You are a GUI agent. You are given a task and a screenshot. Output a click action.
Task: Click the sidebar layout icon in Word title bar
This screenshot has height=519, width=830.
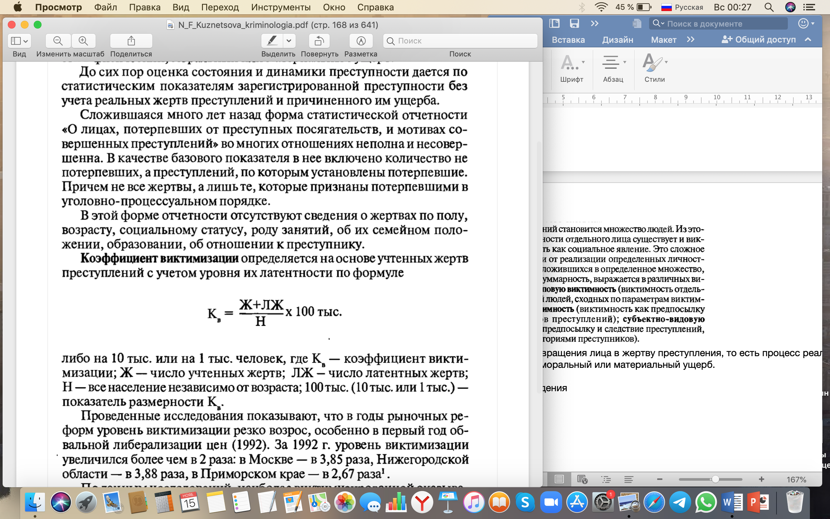pos(554,23)
